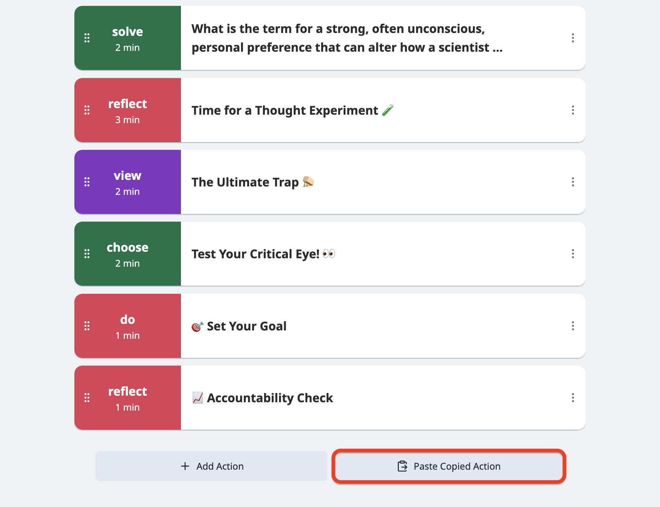Viewport: 660px width, 507px height.
Task: Select the green solve 2 min block
Action: pyautogui.click(x=127, y=38)
